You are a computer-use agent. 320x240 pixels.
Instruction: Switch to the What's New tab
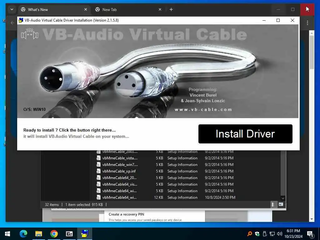[x=54, y=10]
